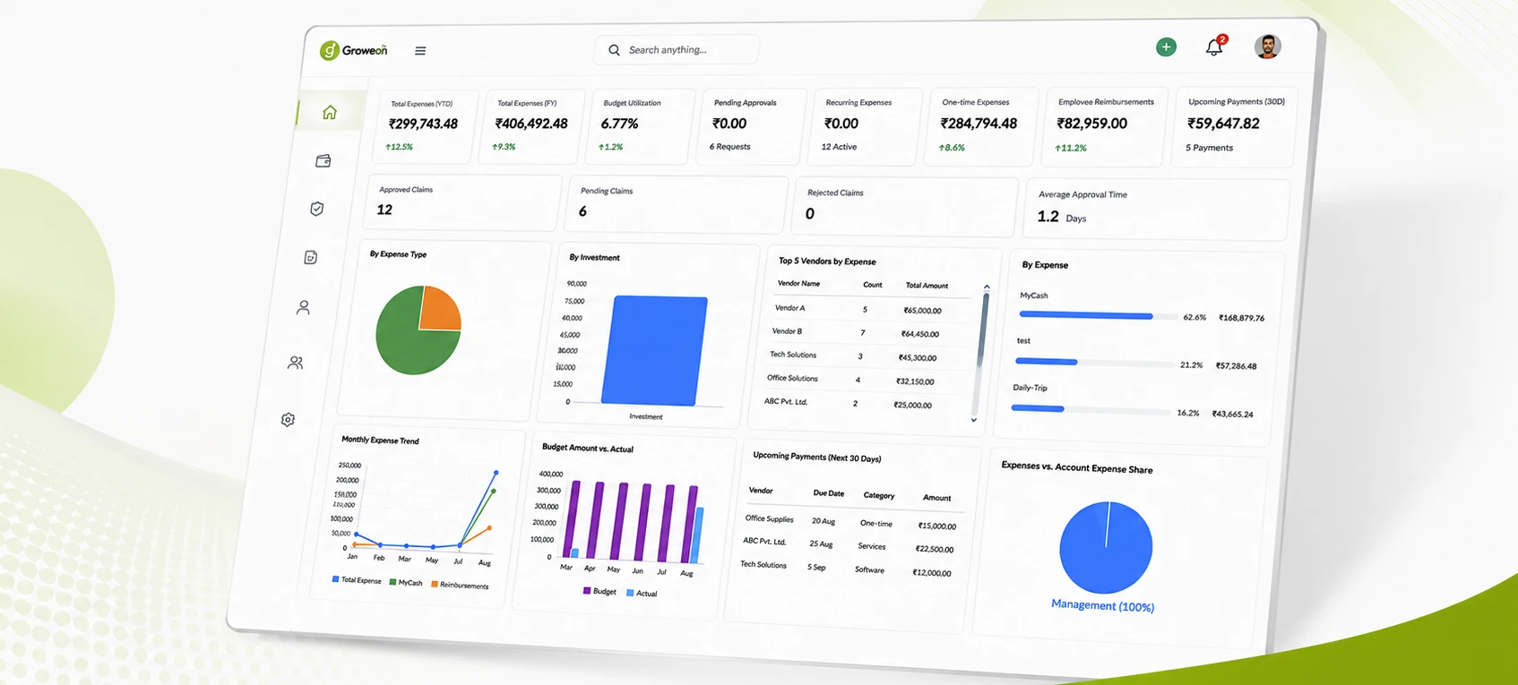Viewport: 1518px width, 685px height.
Task: Open the settings gear in the sidebar
Action: coord(288,419)
